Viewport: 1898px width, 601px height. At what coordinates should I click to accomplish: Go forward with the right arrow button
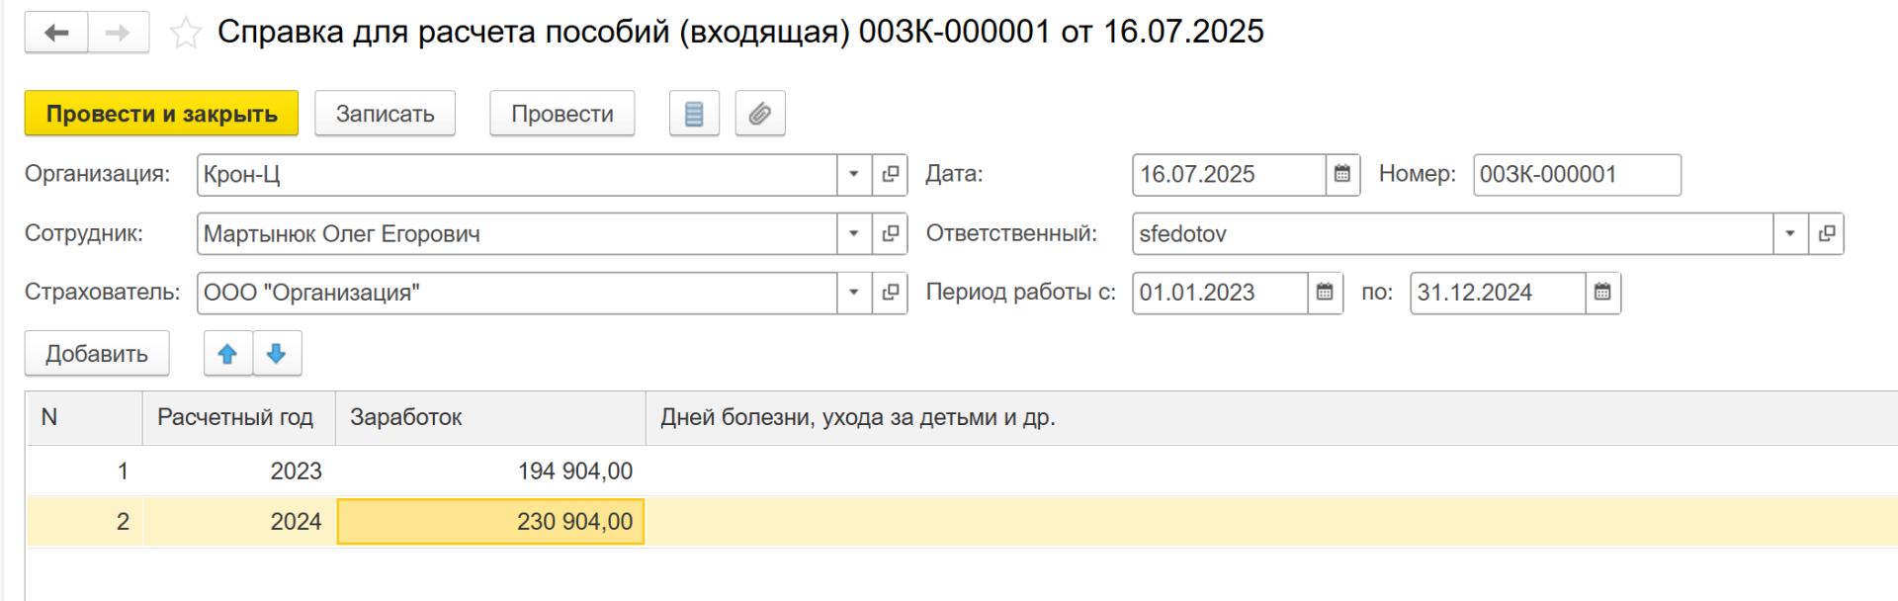[119, 33]
